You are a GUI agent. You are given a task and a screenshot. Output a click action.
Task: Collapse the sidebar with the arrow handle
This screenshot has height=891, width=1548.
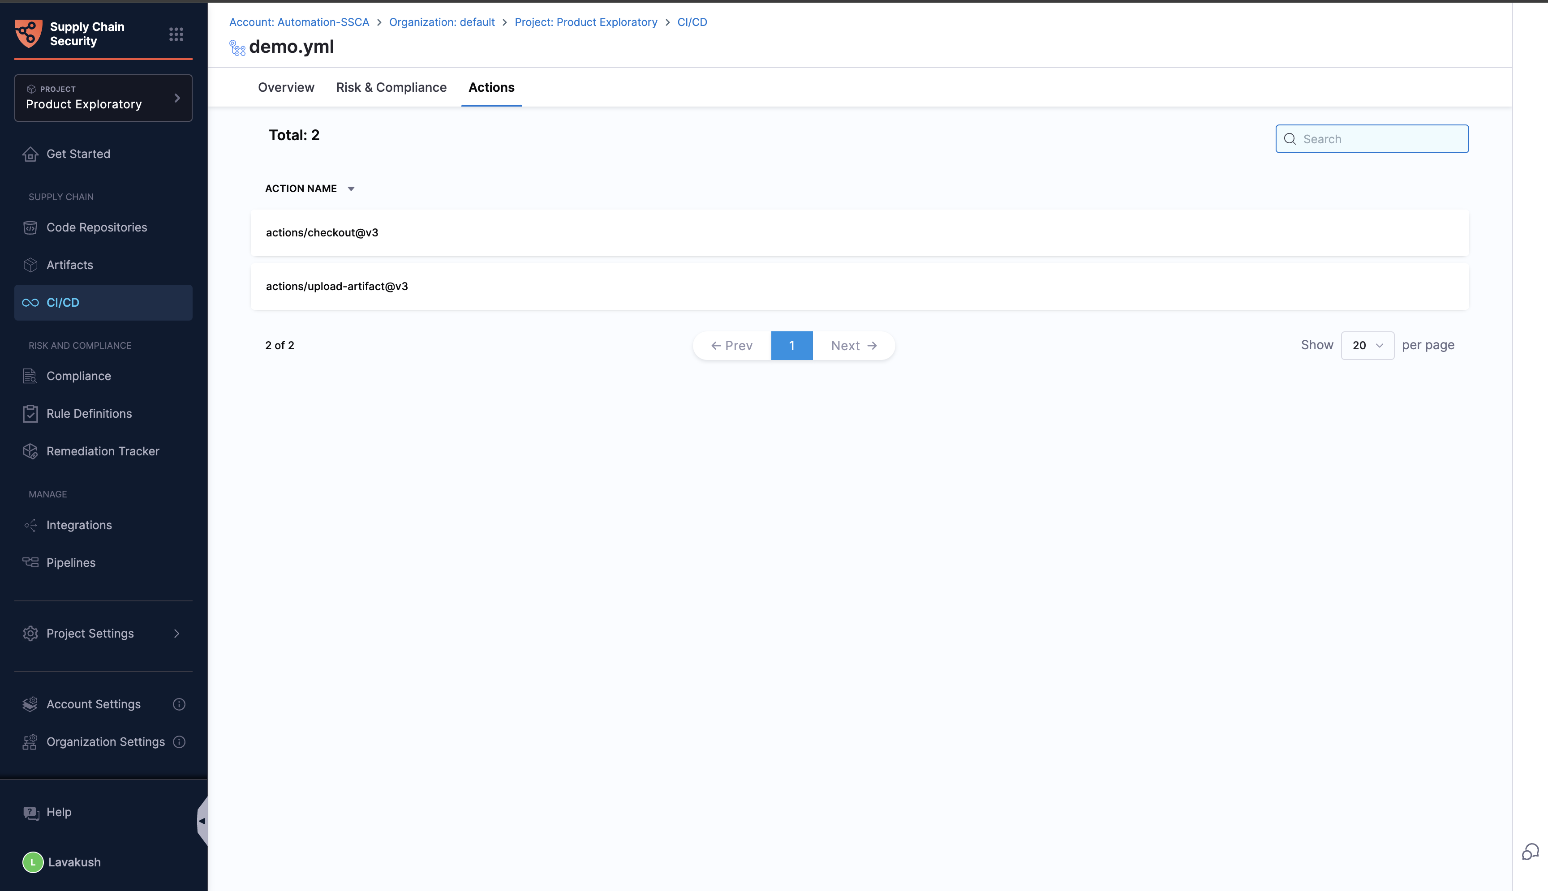pos(202,821)
